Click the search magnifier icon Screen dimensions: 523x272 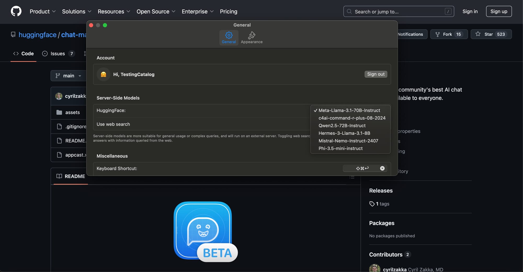(x=349, y=11)
